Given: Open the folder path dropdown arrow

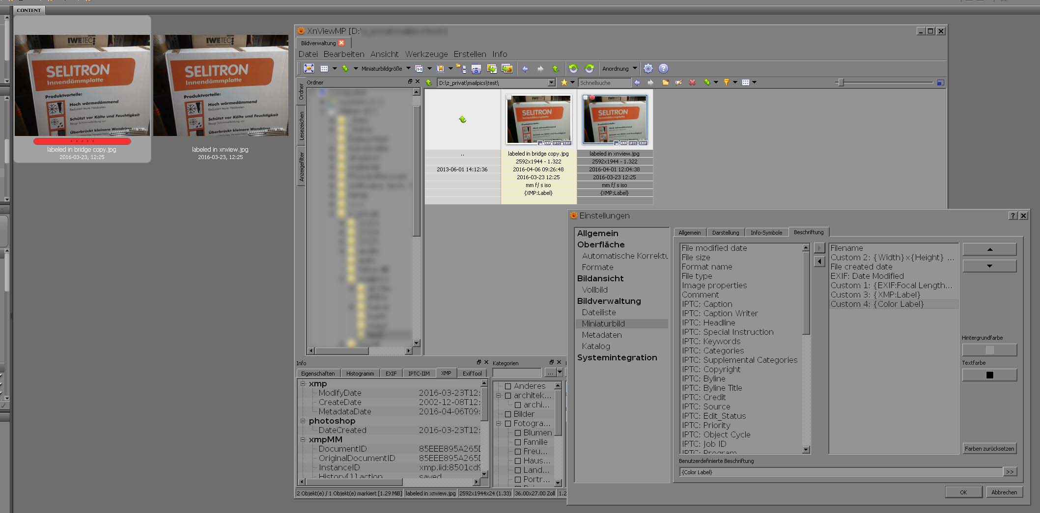Looking at the screenshot, I should tap(551, 82).
